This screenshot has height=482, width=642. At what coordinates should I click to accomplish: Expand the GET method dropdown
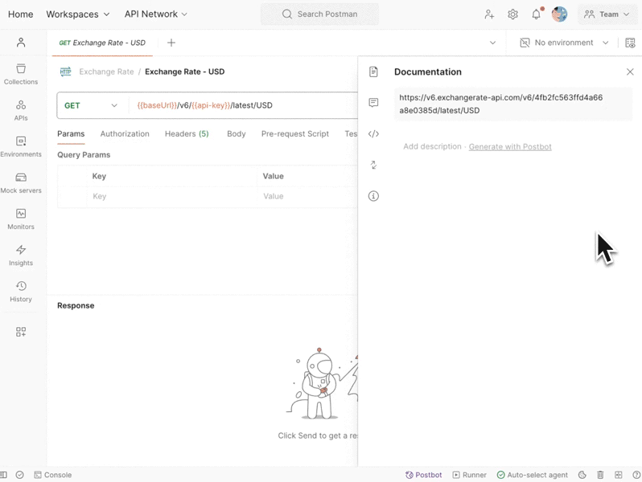click(x=92, y=105)
